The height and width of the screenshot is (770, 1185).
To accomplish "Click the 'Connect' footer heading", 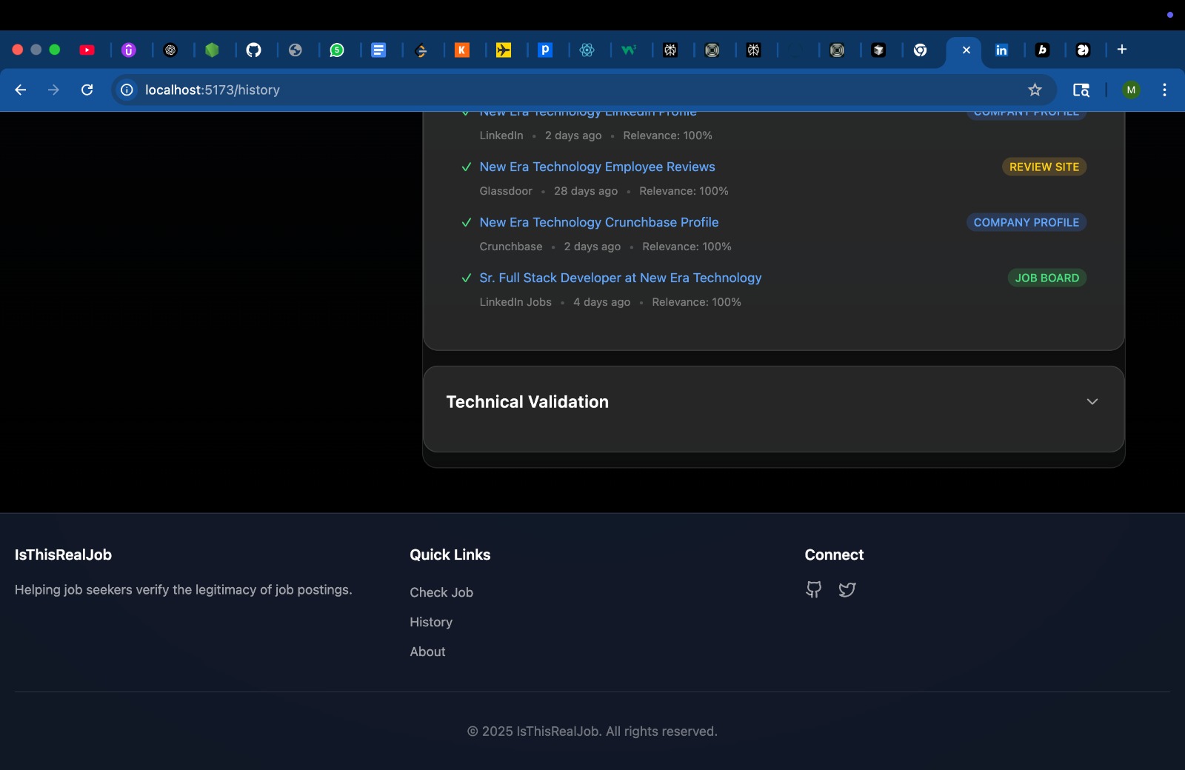I will (834, 555).
